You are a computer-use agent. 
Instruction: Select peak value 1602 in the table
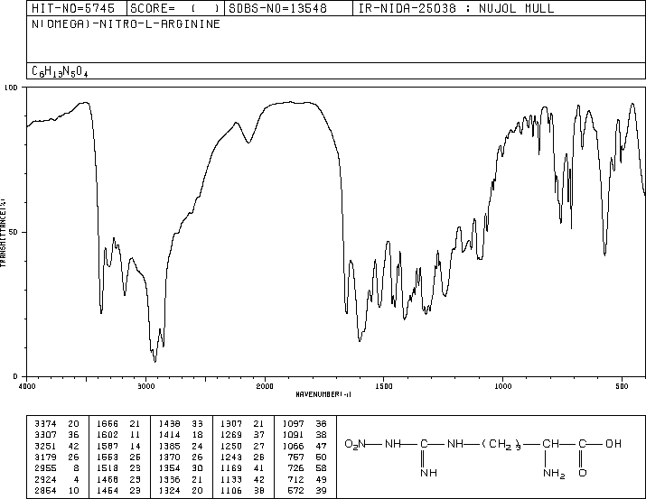(x=108, y=434)
